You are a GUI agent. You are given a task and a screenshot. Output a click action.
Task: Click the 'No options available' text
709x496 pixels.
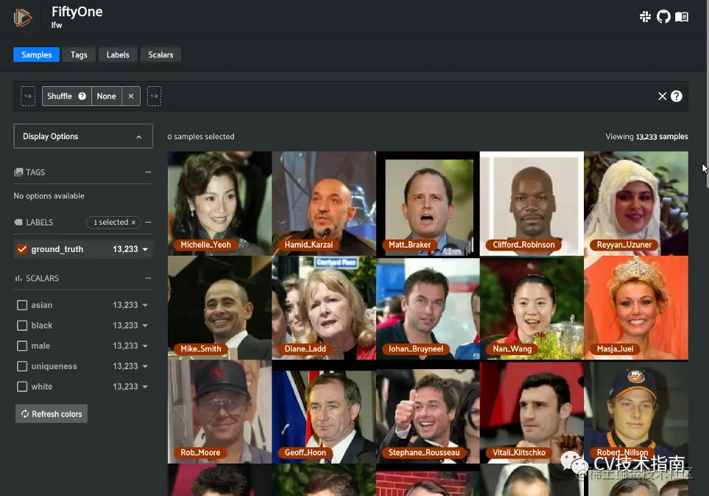(49, 196)
